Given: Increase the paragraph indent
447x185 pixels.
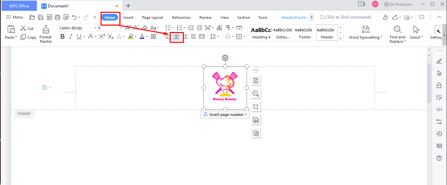Looking at the screenshot, I should point(199,28).
